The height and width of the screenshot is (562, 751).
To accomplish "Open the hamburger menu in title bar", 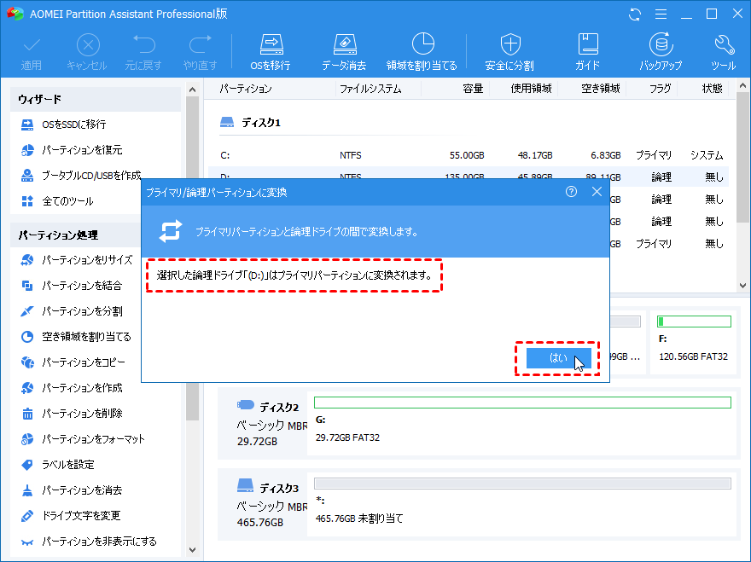I will tap(661, 14).
